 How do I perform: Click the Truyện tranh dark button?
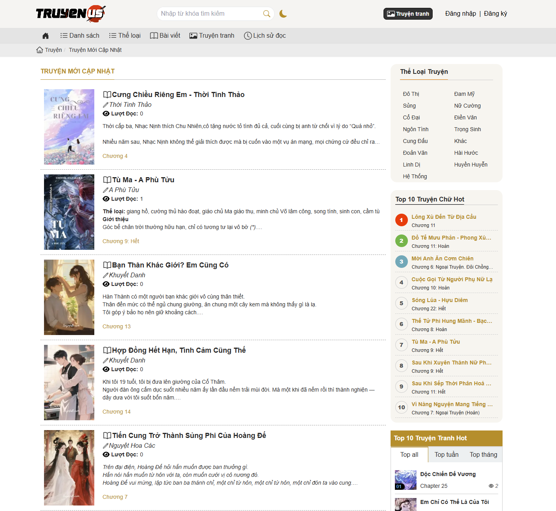[x=408, y=14]
